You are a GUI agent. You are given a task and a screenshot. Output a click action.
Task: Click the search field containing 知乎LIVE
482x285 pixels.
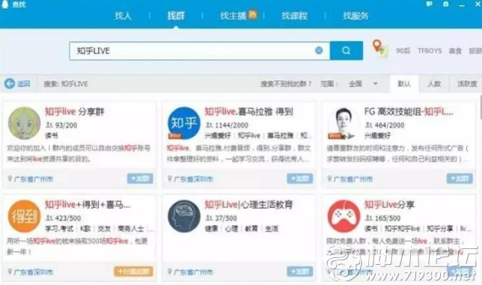(200, 51)
